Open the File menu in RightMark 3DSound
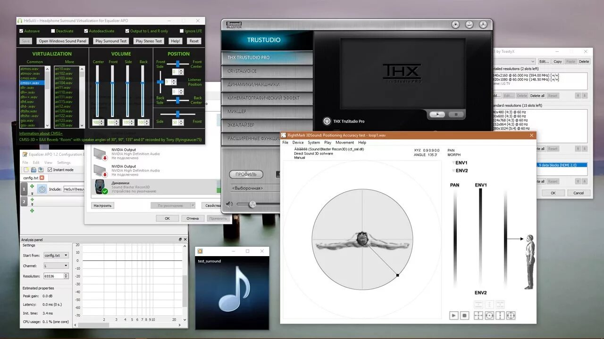This screenshot has height=339, width=604. coord(285,142)
